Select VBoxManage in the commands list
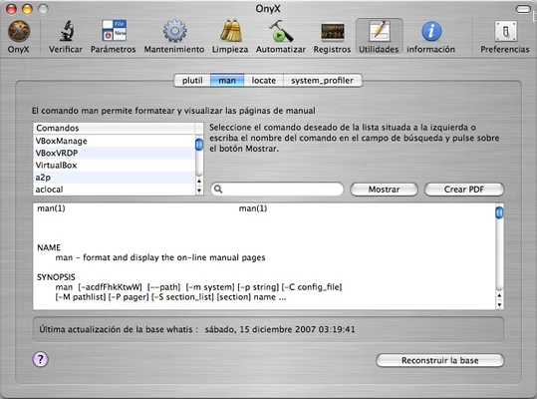This screenshot has height=399, width=537. click(x=114, y=141)
